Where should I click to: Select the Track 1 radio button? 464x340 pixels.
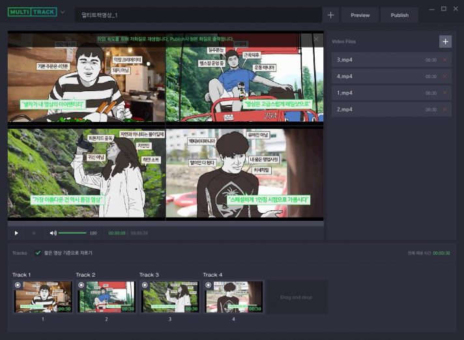[x=17, y=285]
